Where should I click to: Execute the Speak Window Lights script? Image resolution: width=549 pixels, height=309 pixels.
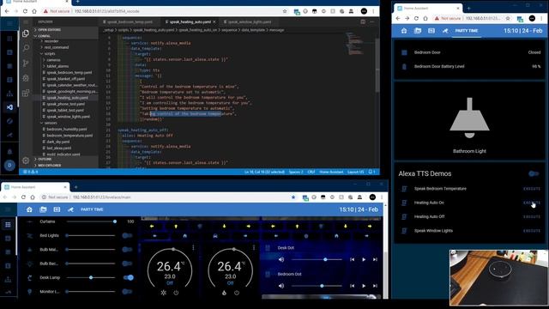pos(532,231)
